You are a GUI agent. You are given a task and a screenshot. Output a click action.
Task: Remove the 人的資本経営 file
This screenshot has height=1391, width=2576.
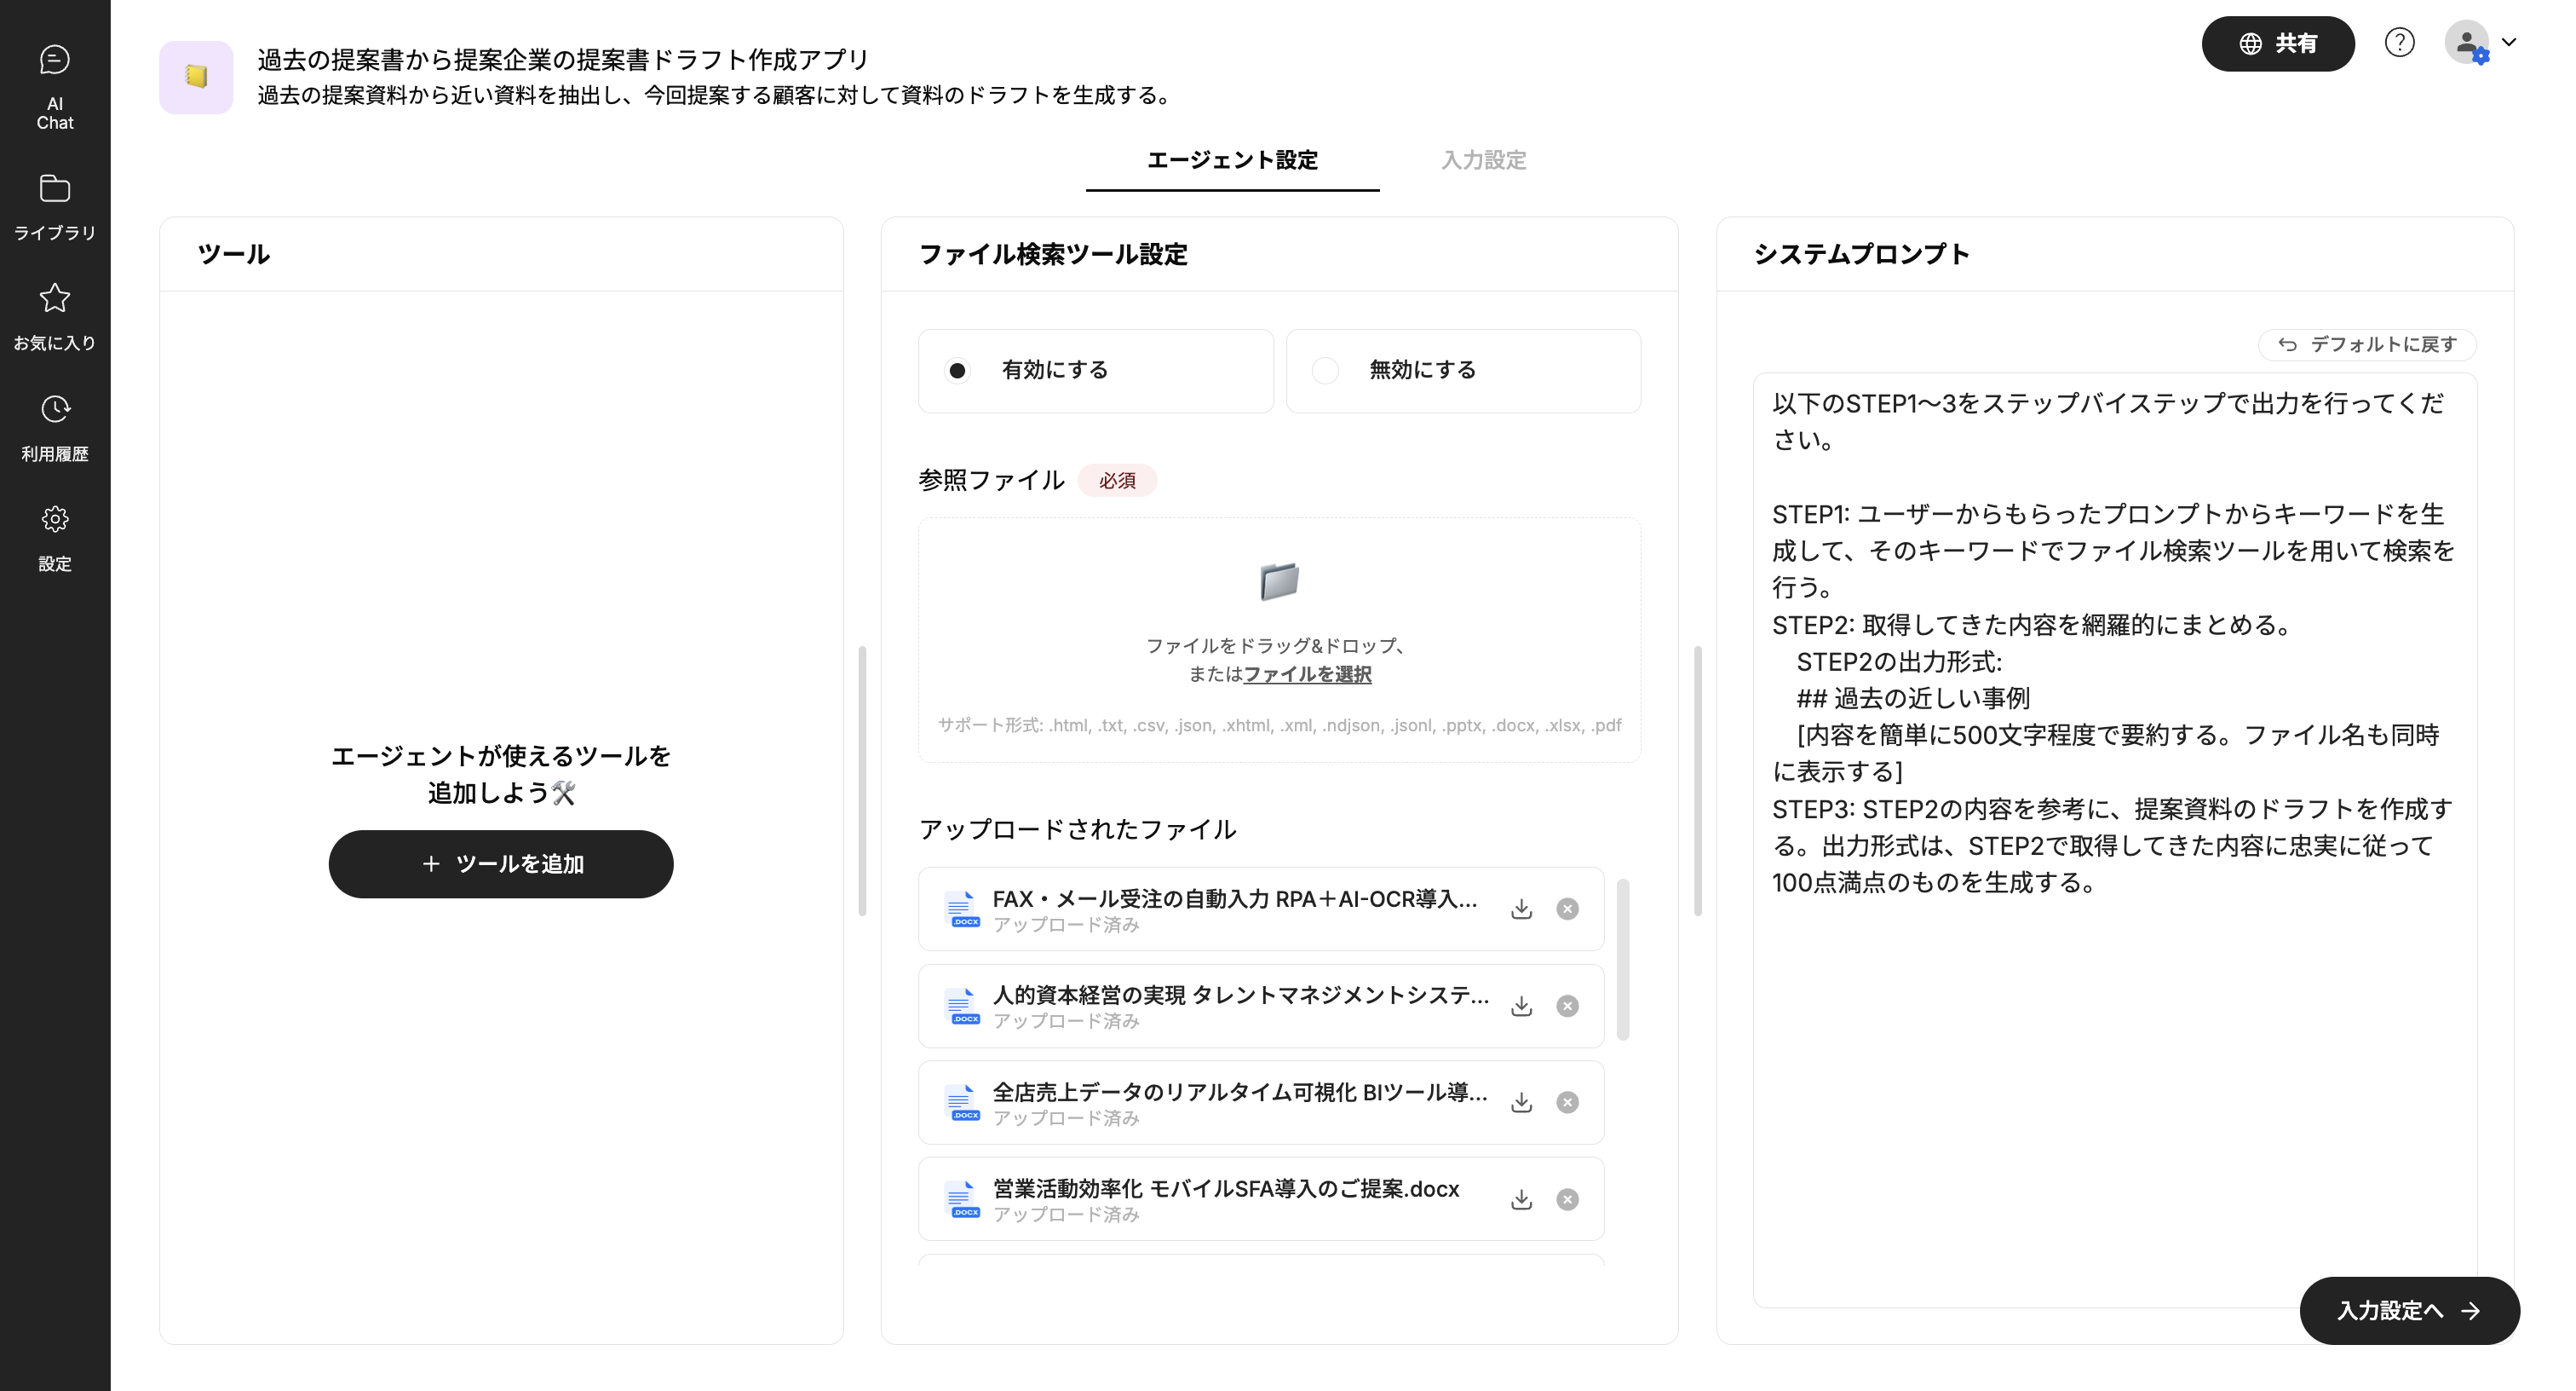point(1567,1006)
